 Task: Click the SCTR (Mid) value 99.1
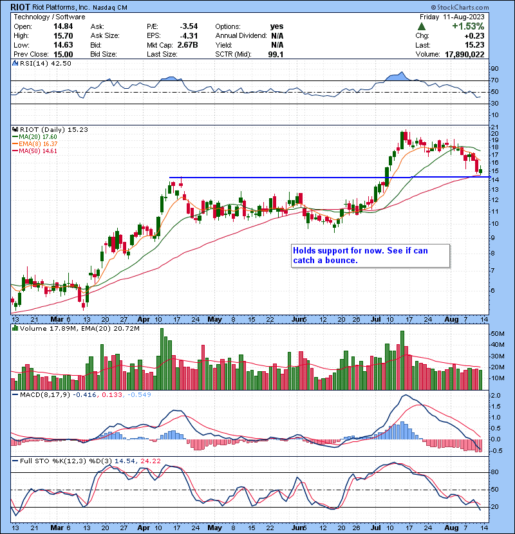(276, 54)
